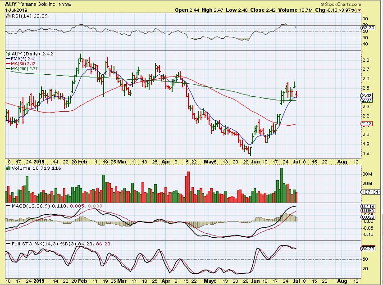Click the Chg -0.10 (-3.97%) value
Viewport: 383px width, 285px height.
pos(336,10)
